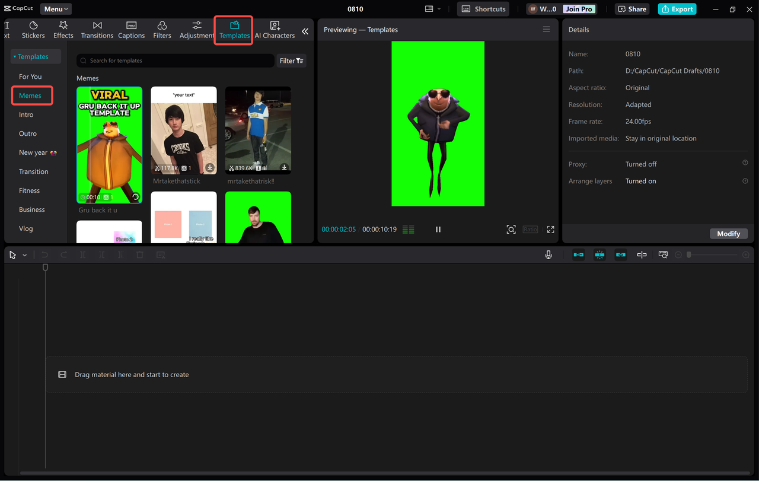Open the Filter dropdown above templates

pyautogui.click(x=291, y=60)
